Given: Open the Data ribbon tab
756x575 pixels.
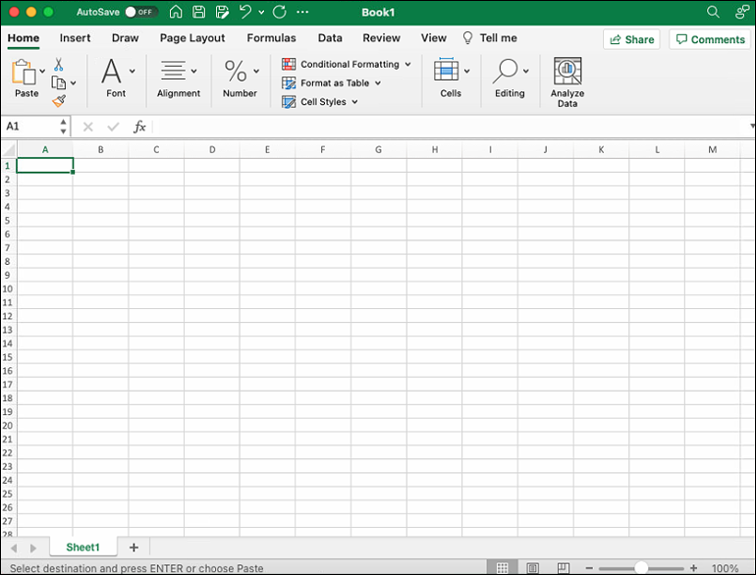Looking at the screenshot, I should tap(330, 38).
